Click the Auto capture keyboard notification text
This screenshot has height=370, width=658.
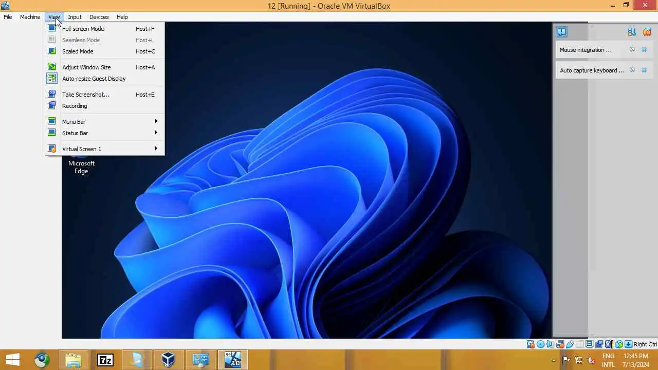(x=592, y=70)
